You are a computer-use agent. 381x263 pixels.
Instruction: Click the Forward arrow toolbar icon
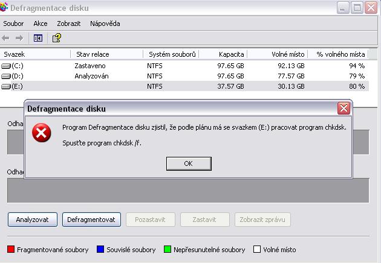[x=19, y=38]
